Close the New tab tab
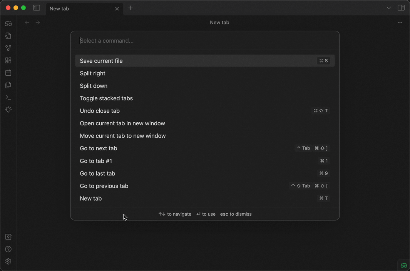This screenshot has width=410, height=271. (117, 8)
